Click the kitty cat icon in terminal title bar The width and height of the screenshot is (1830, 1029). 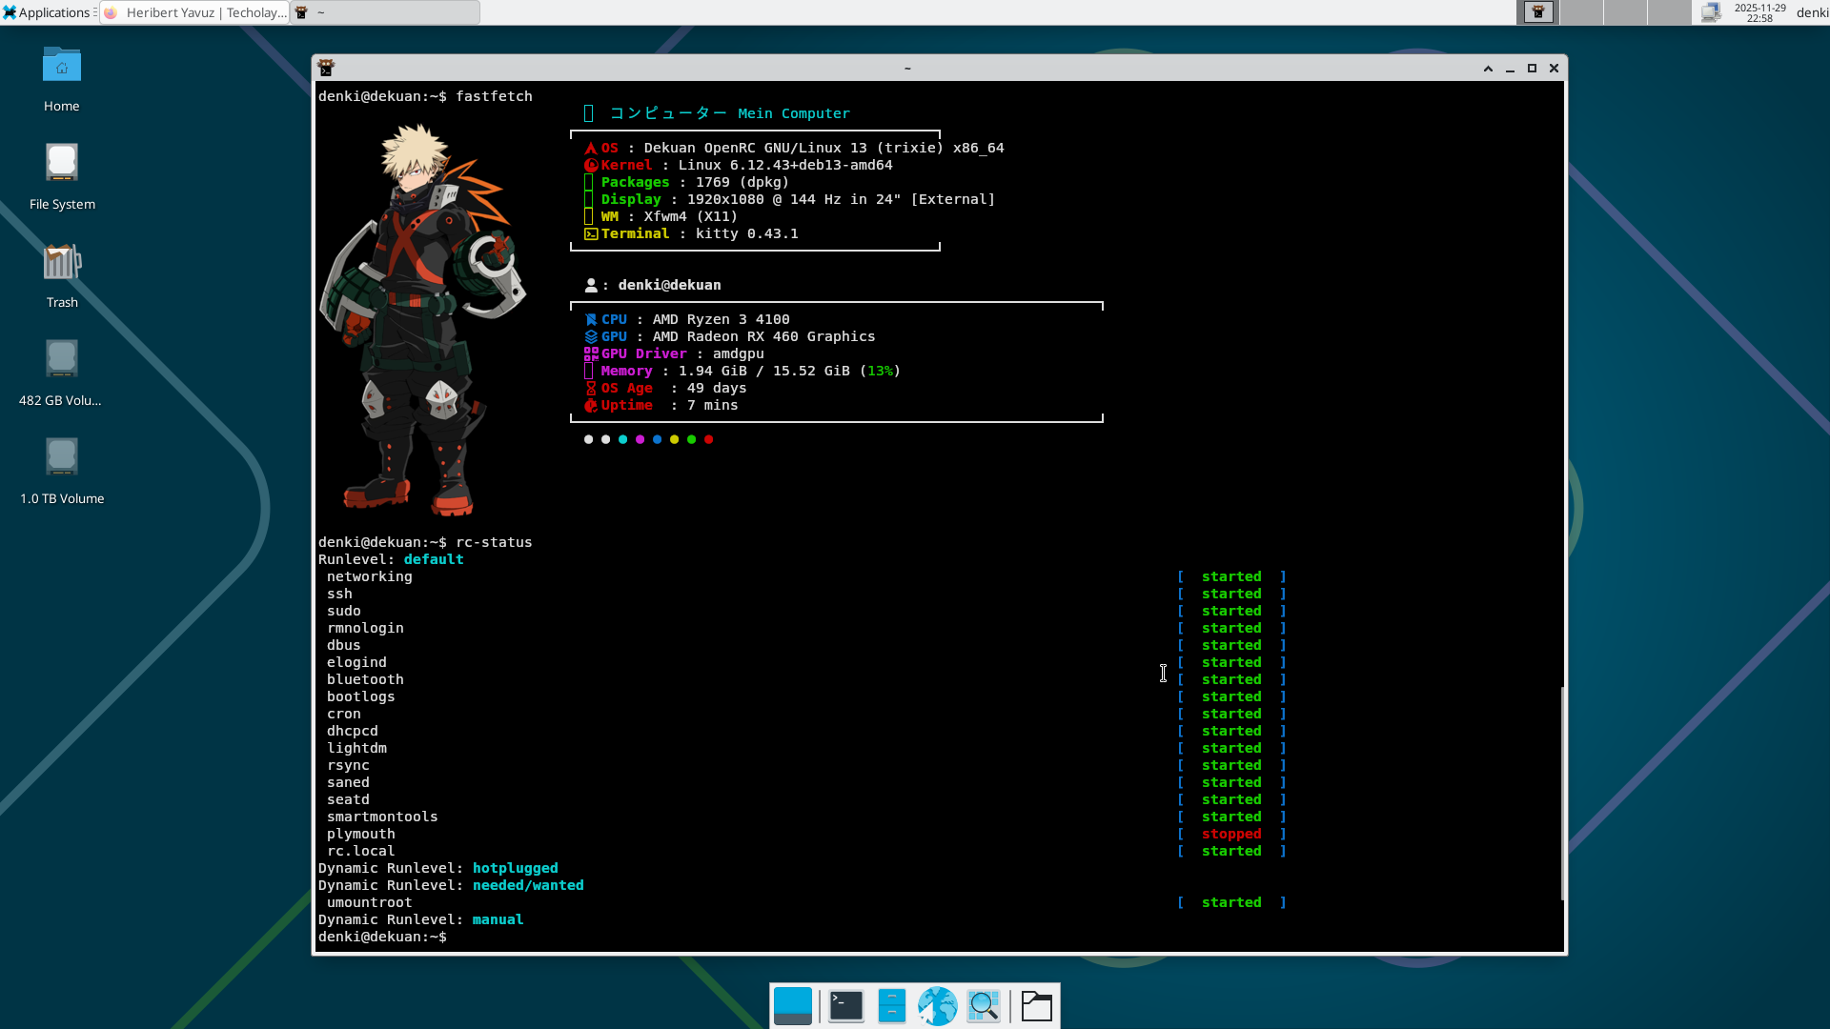point(326,68)
